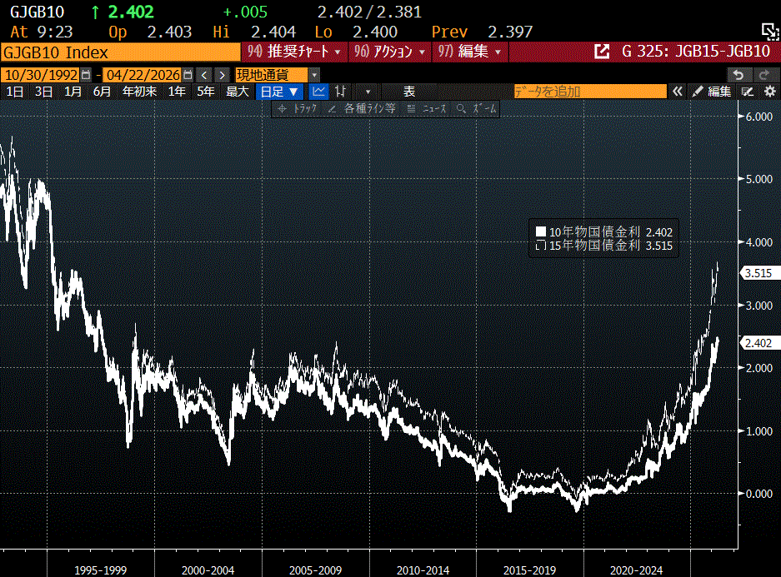This screenshot has height=577, width=781.
Task: Toggle the トラック crosshair tool
Action: (x=298, y=109)
